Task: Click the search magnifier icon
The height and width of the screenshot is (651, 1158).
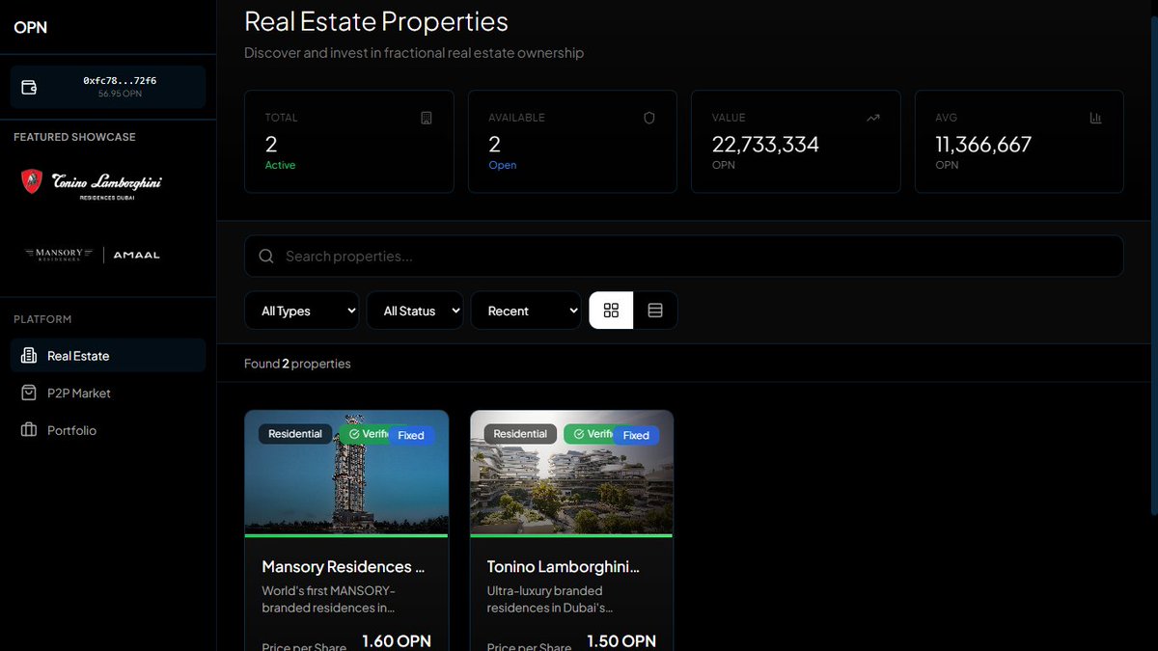Action: click(266, 257)
